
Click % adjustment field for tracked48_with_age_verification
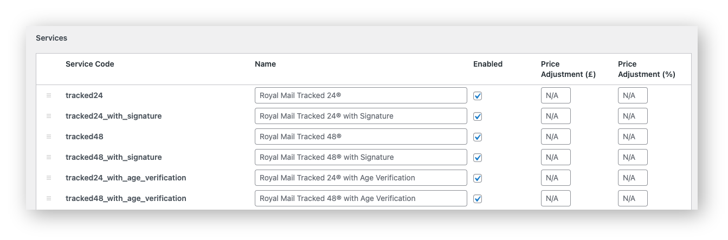633,198
